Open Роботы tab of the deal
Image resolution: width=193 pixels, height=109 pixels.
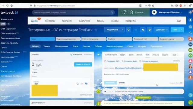98,46
